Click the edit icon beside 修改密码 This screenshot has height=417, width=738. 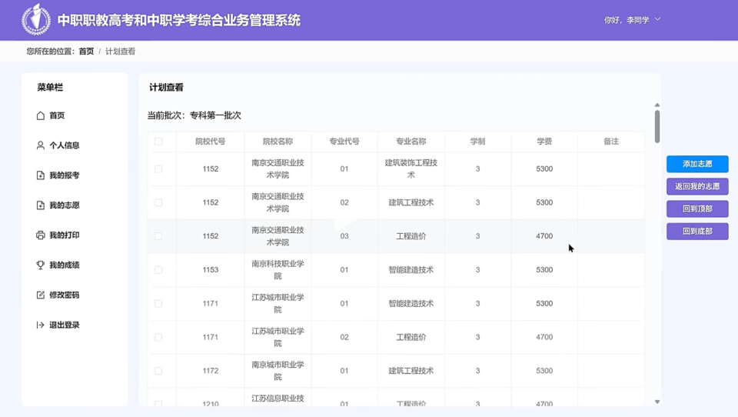pyautogui.click(x=41, y=295)
